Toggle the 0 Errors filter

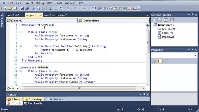pyautogui.click(x=14, y=100)
